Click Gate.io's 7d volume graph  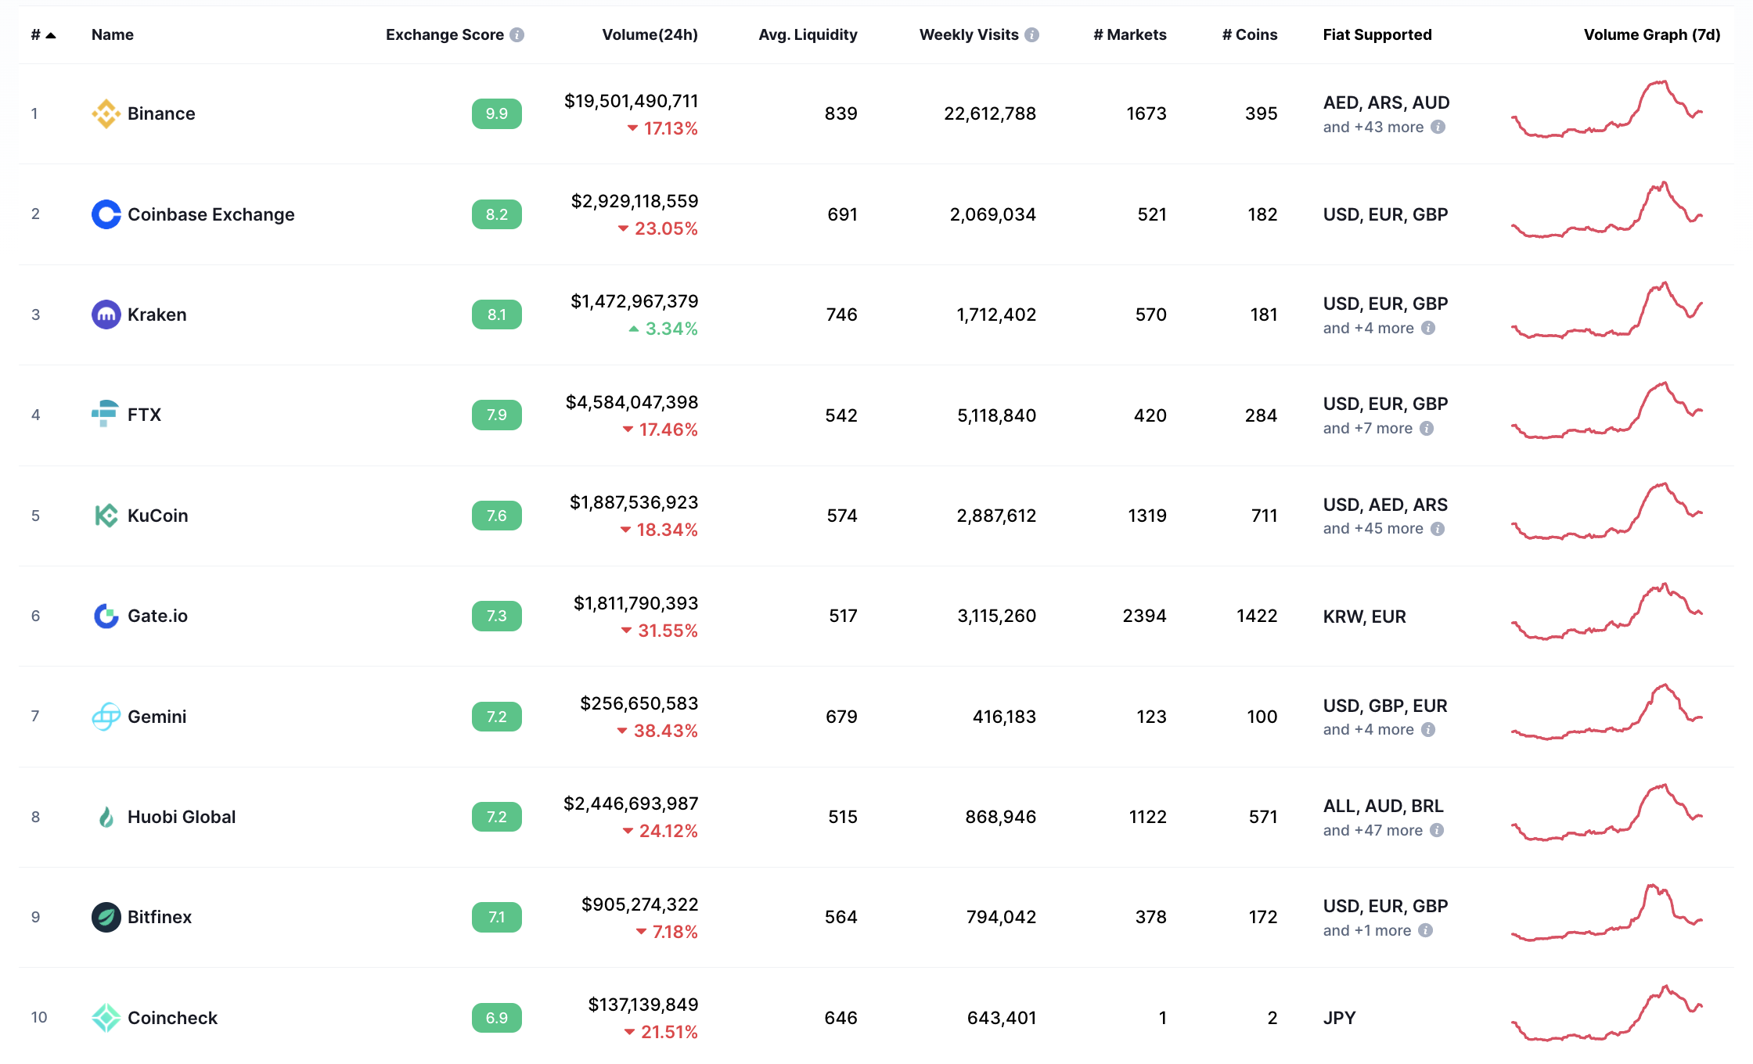[x=1607, y=611]
